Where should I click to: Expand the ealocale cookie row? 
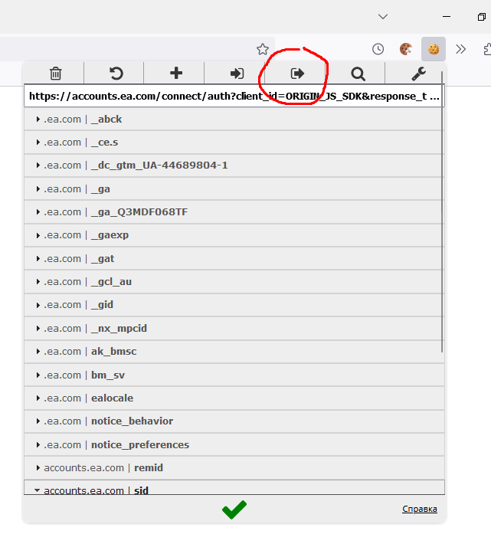click(234, 398)
